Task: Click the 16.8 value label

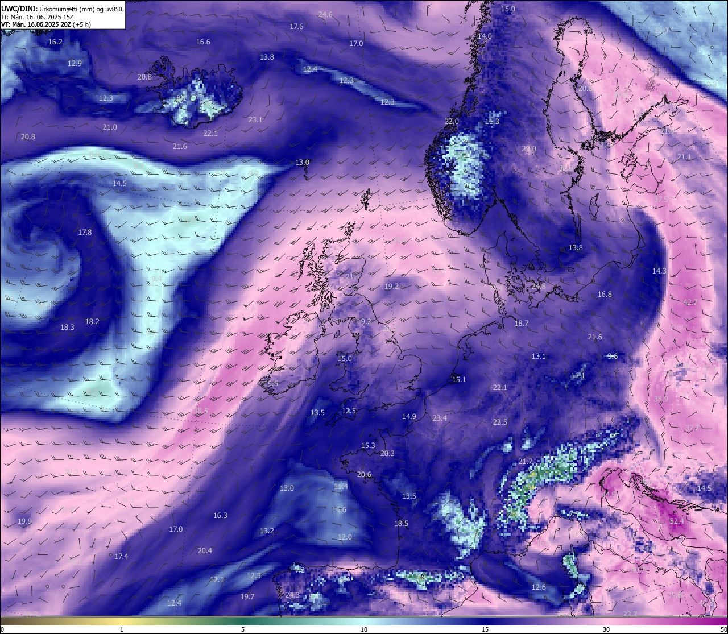Action: tap(605, 295)
